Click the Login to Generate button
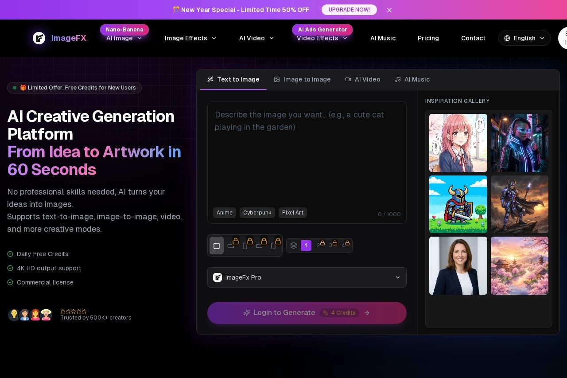This screenshot has width=567, height=378. (x=307, y=313)
